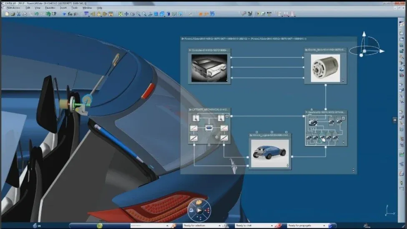Activate the Pan view tool
407x229 pixels.
[126, 14]
